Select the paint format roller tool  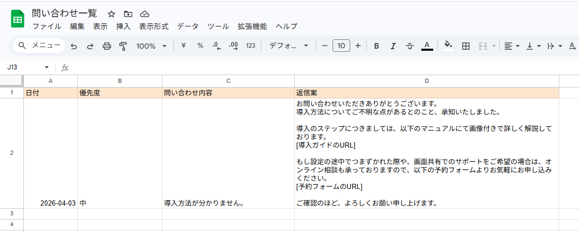[123, 46]
